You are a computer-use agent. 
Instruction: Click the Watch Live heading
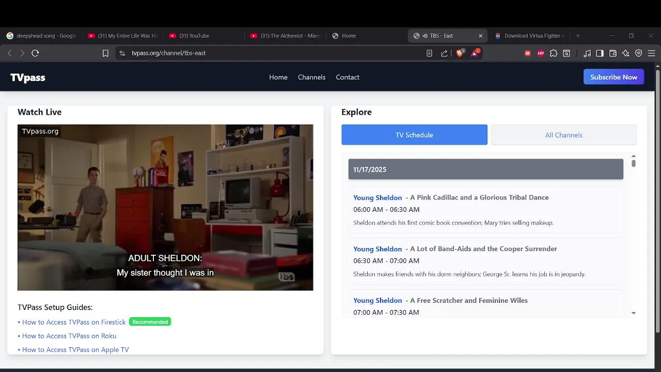tap(39, 112)
